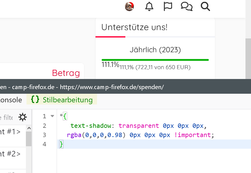251x173 pixels.
Task: Collapse the CSS rule at line 1
Action: pos(52,116)
